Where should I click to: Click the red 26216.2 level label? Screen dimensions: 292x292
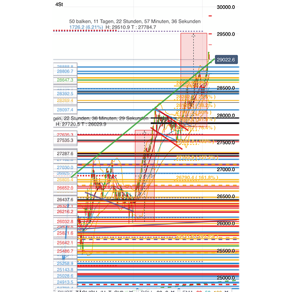pyautogui.click(x=65, y=211)
